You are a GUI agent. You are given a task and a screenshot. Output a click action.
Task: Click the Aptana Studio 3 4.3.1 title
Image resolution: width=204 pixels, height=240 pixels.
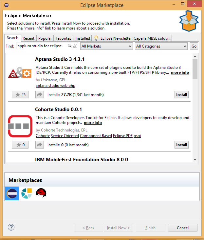(60, 59)
